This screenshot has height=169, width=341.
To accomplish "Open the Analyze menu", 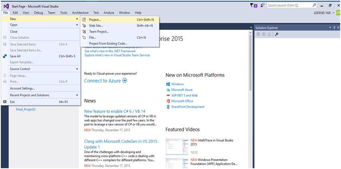I will [109, 13].
